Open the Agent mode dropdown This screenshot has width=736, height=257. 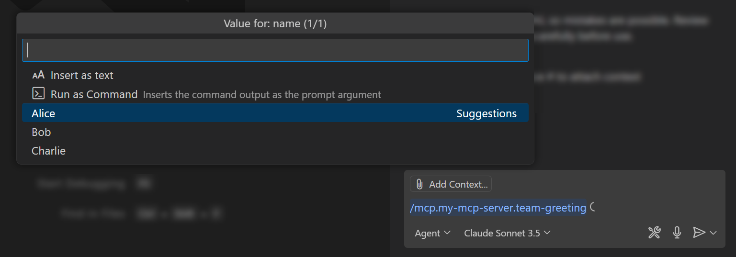point(432,233)
